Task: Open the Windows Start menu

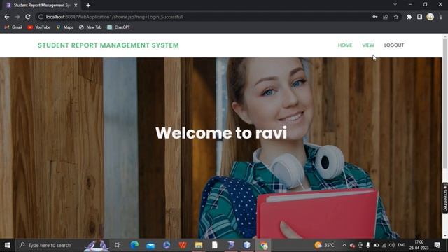Action: tap(8, 245)
